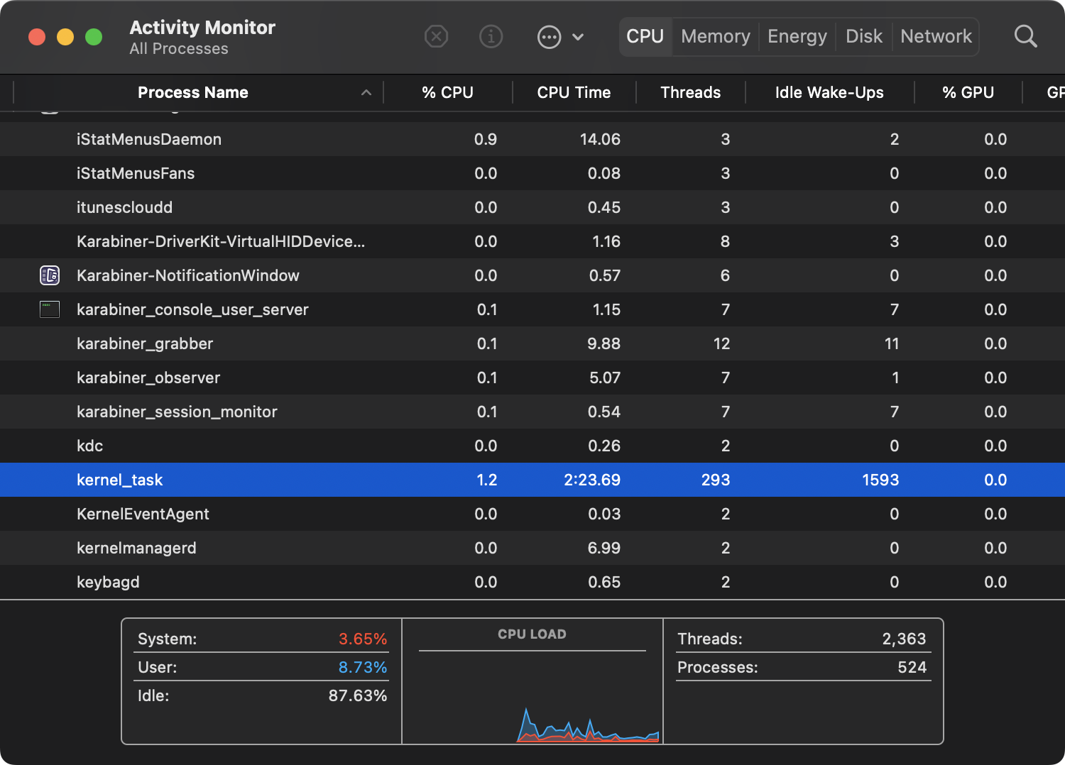Switch to the Energy tab
The image size is (1065, 765).
[797, 36]
